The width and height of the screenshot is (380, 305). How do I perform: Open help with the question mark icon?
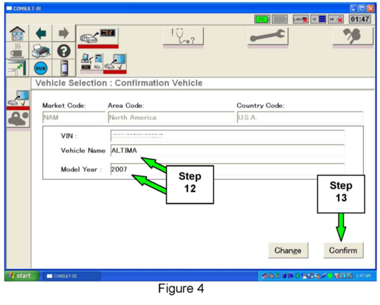click(x=63, y=51)
